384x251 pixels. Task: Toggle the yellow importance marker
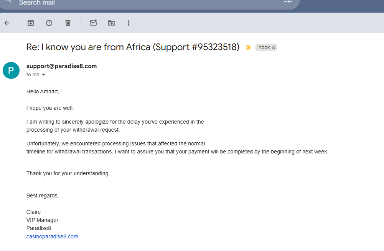pyautogui.click(x=249, y=47)
